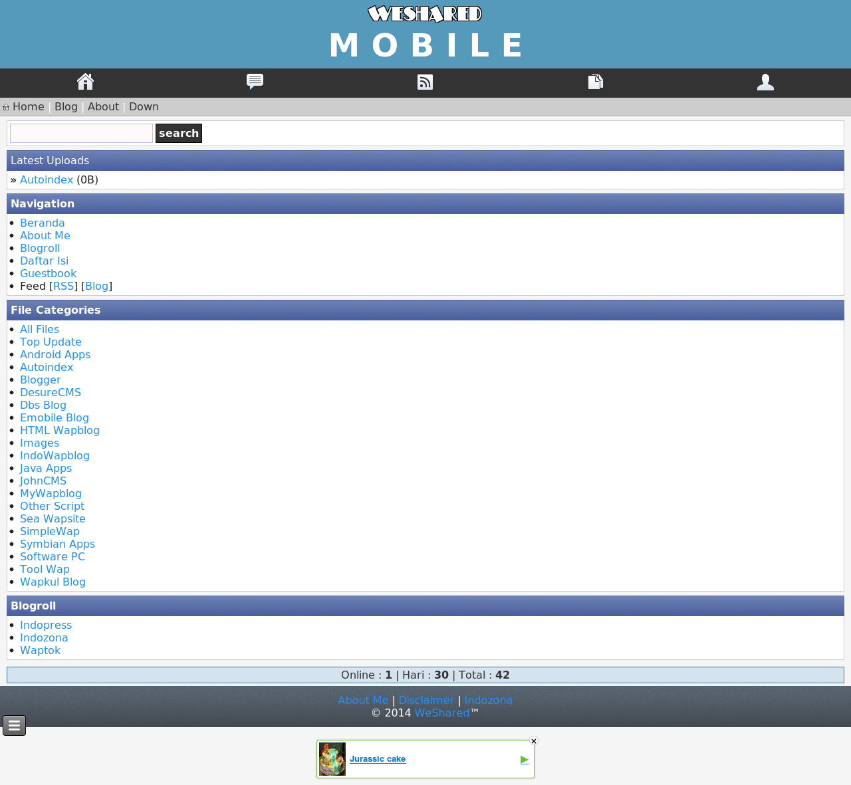Click the green arrow on the ad banner
The width and height of the screenshot is (851, 785).
pos(525,759)
